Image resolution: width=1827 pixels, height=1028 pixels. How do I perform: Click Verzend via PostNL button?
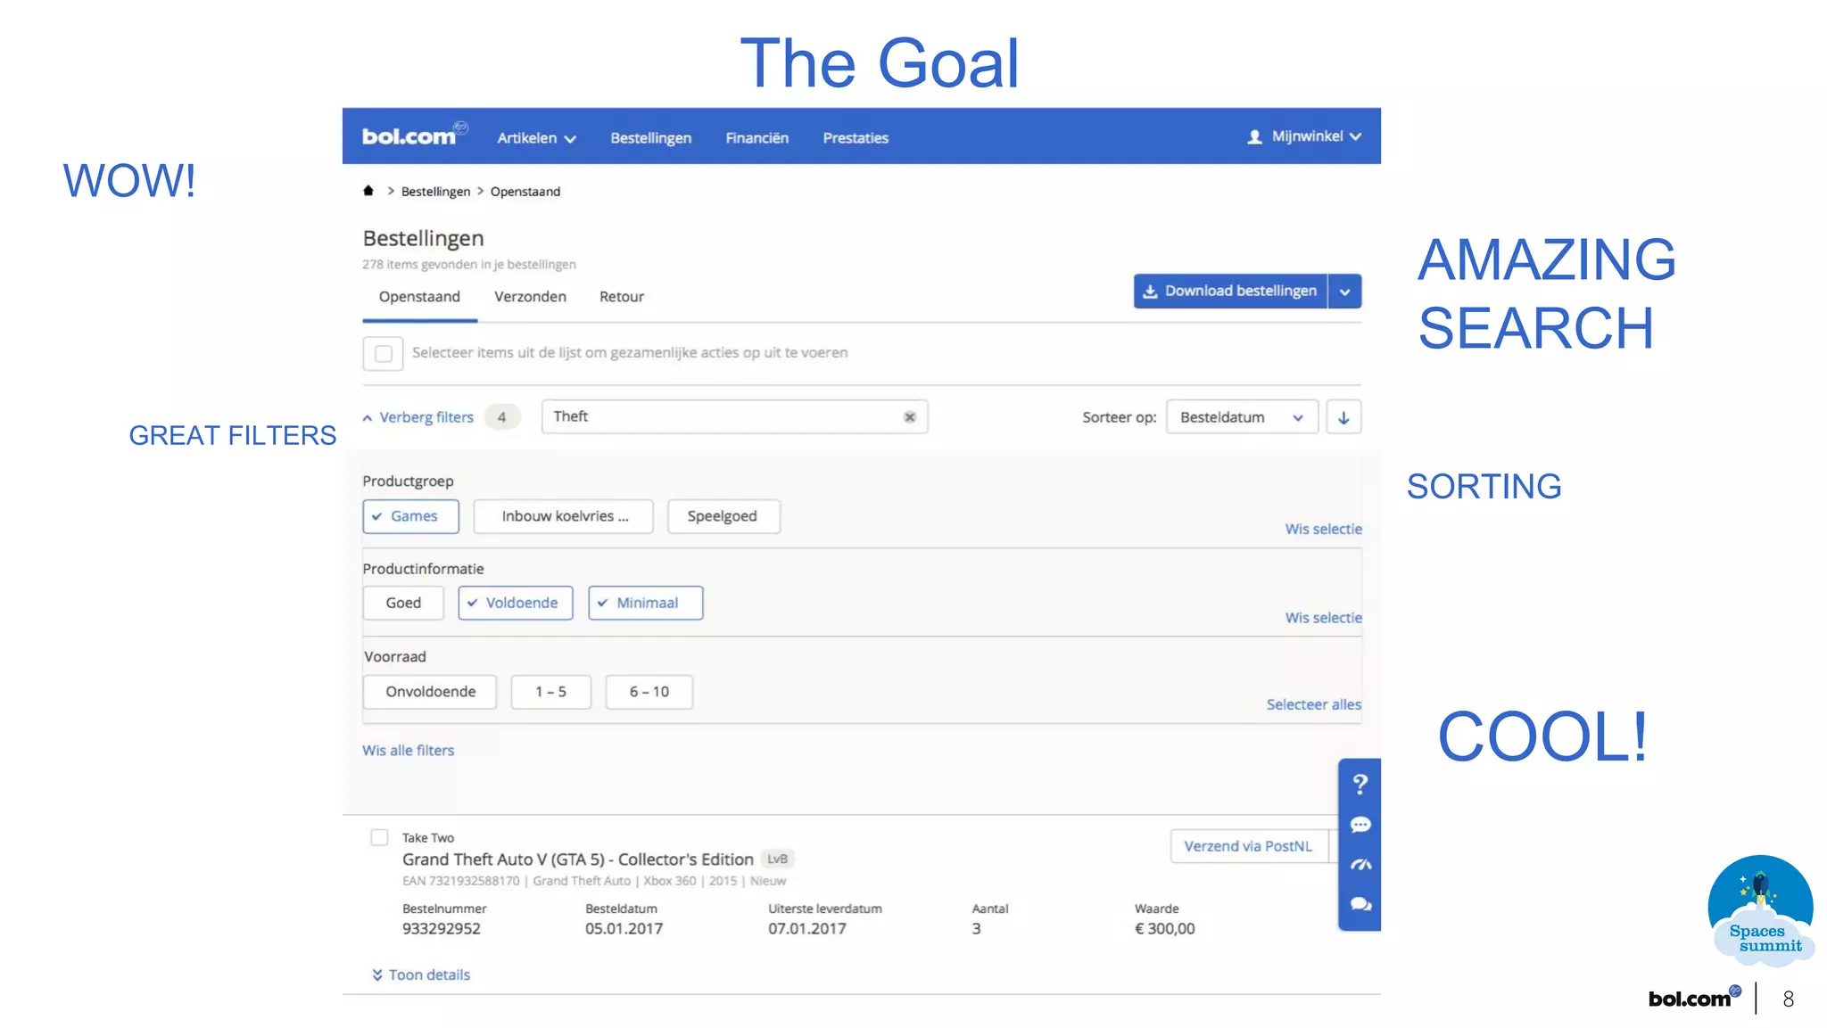1248,846
